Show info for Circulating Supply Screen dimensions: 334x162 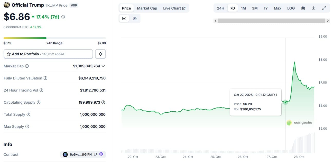coord(39,102)
